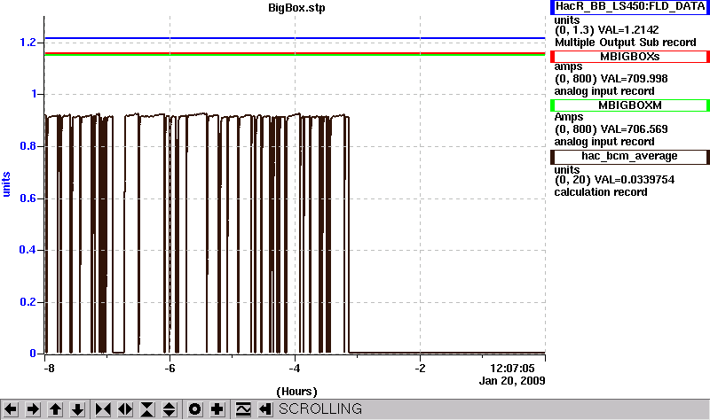Select the HacR_BB_LS450:FLD_DATA curve legend
Viewport: 710px width, 420px height.
pyautogui.click(x=630, y=7)
